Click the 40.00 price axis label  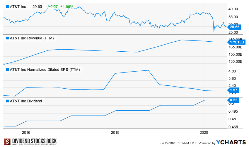pyautogui.click(x=234, y=9)
